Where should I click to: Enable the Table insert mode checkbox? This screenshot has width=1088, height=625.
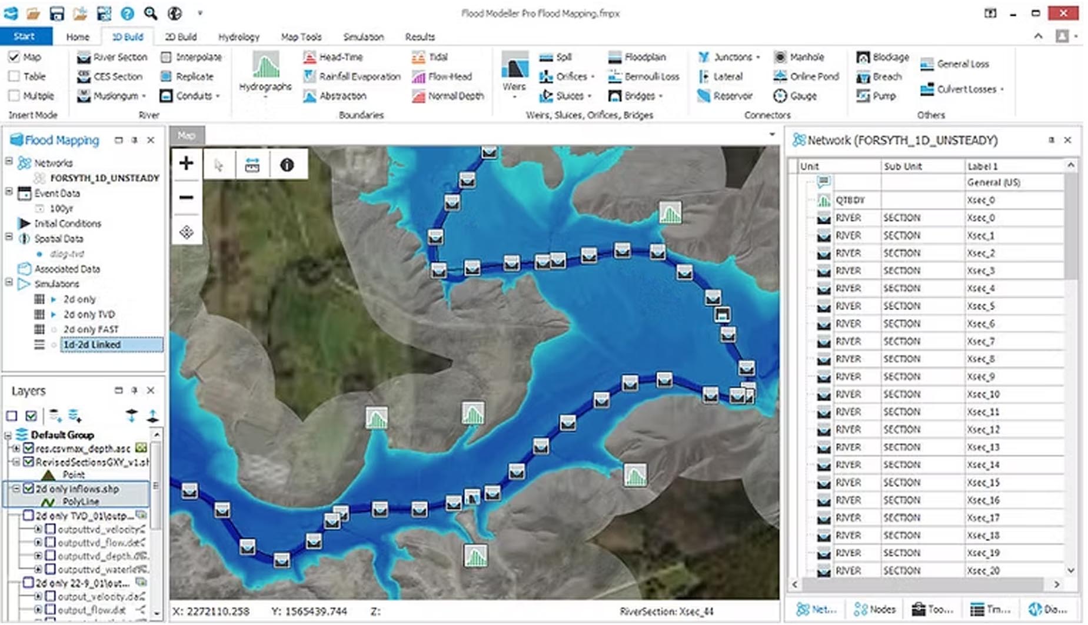point(14,77)
